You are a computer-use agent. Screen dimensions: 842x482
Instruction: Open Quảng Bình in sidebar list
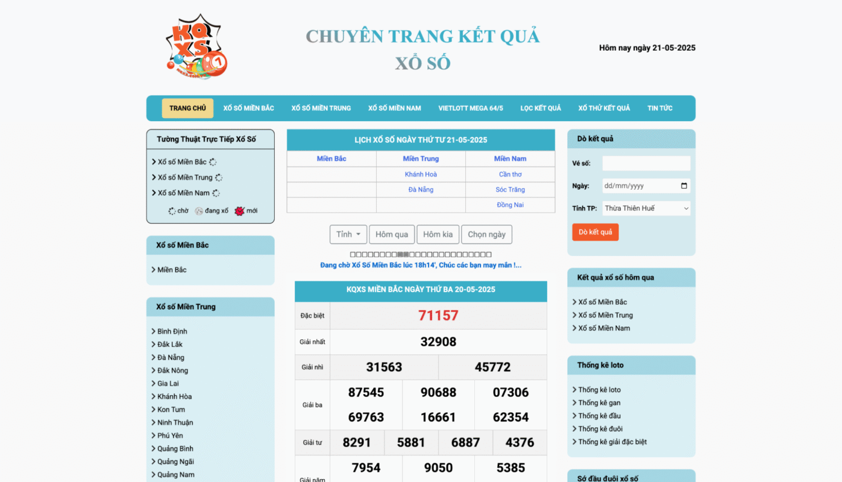coord(175,449)
